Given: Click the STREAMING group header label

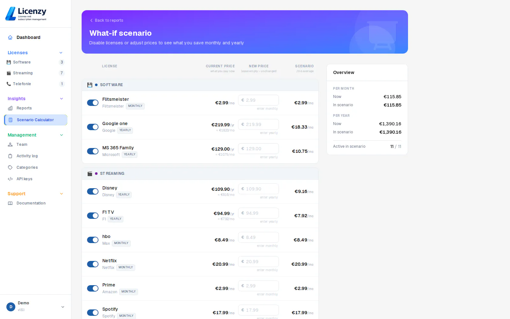Looking at the screenshot, I should (x=112, y=174).
